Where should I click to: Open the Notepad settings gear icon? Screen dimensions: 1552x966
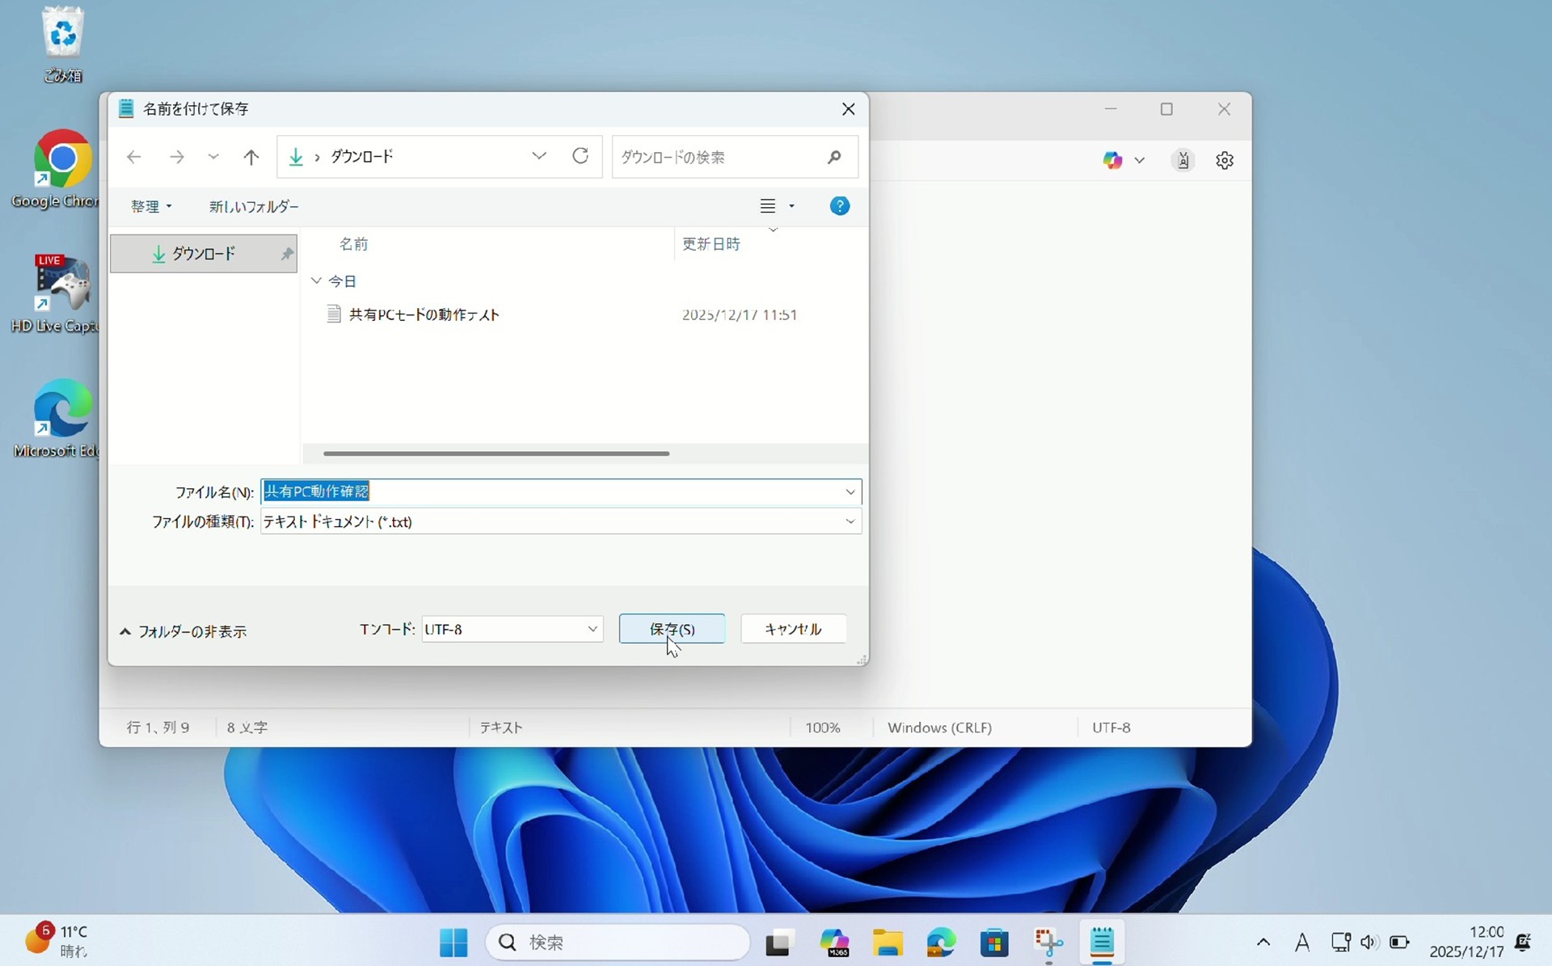(x=1224, y=160)
